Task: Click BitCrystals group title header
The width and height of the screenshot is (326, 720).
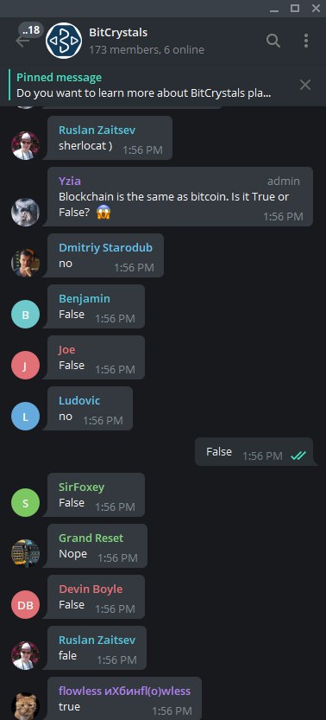Action: [118, 33]
